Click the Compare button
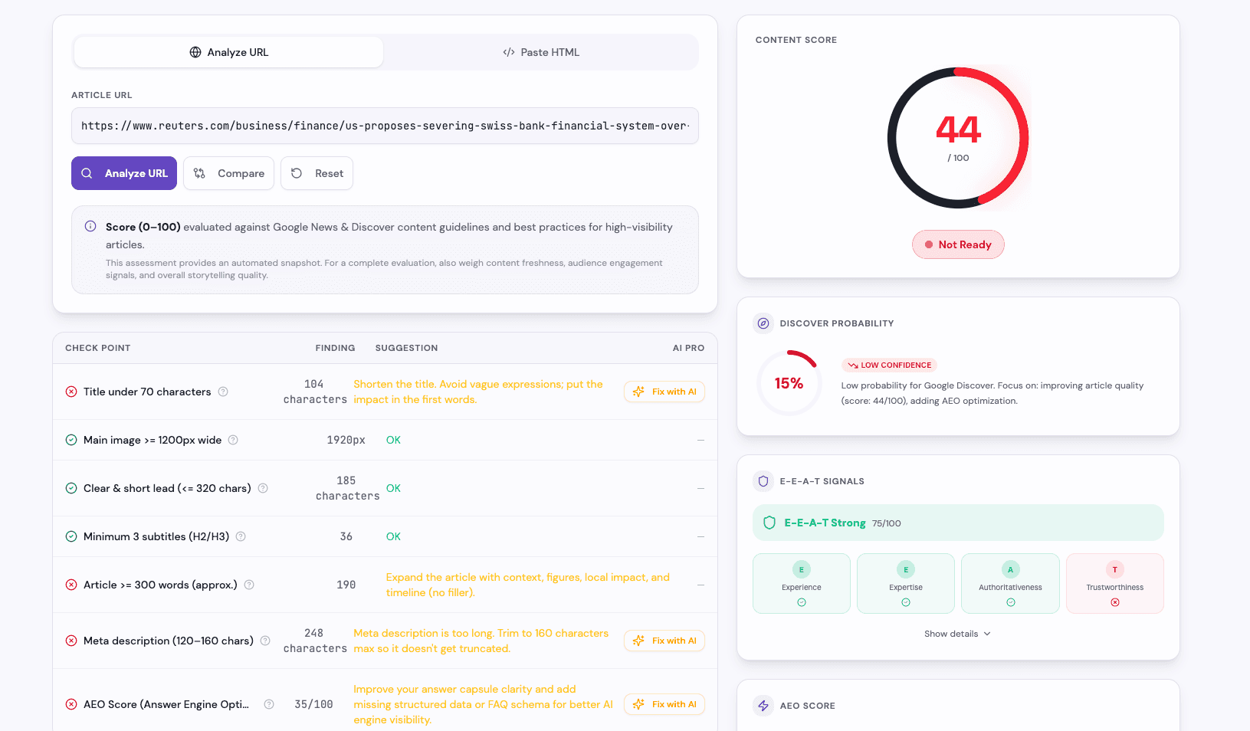This screenshot has height=731, width=1250. click(x=228, y=173)
